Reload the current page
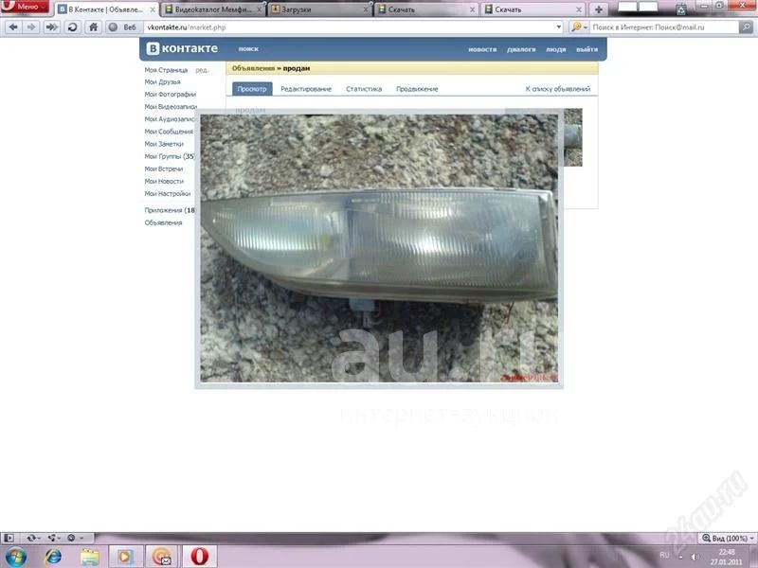This screenshot has width=758, height=568. pos(73,27)
